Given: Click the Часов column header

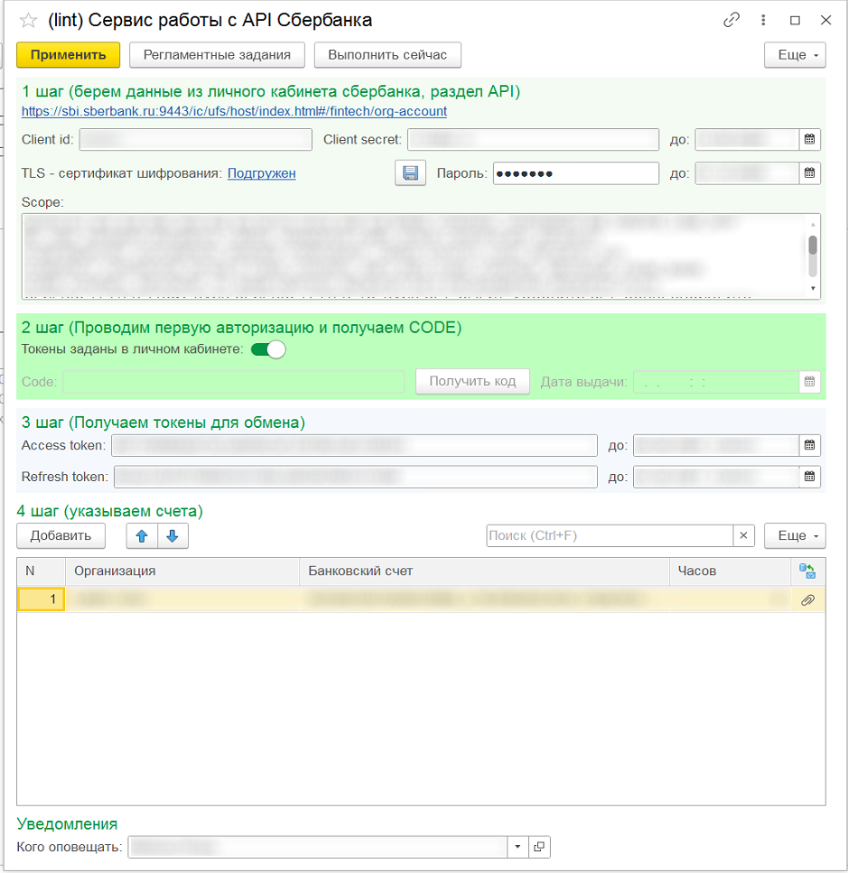Looking at the screenshot, I should pos(730,571).
